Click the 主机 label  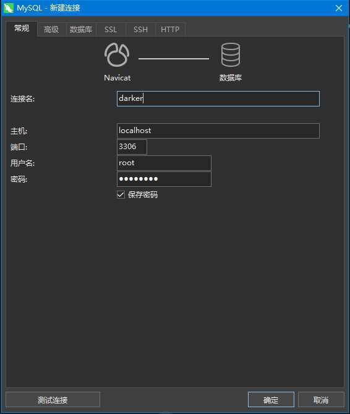pos(19,131)
